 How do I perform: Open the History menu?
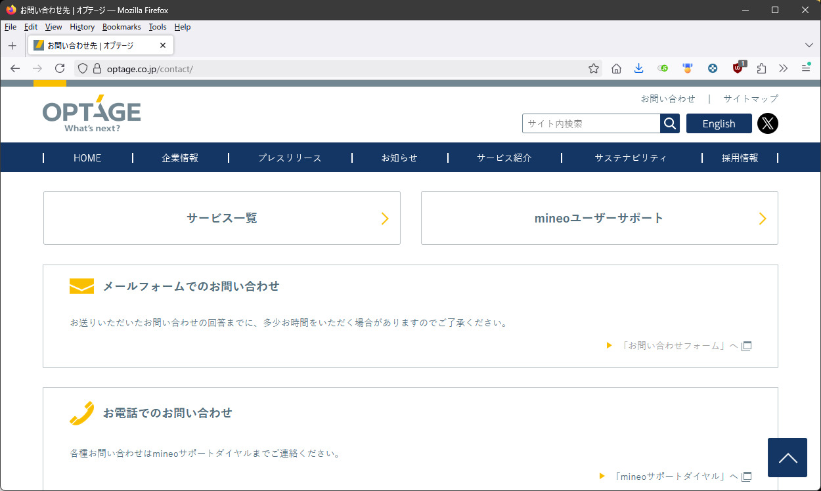pos(82,27)
